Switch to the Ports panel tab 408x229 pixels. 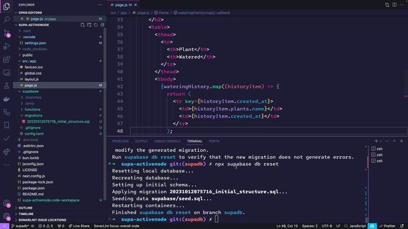(214, 141)
